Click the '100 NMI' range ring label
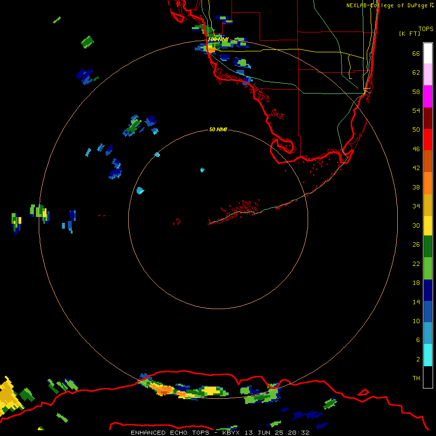Viewport: 436px width, 436px height. 218,40
